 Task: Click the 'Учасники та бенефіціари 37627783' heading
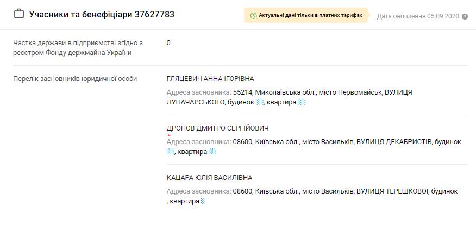coord(102,14)
